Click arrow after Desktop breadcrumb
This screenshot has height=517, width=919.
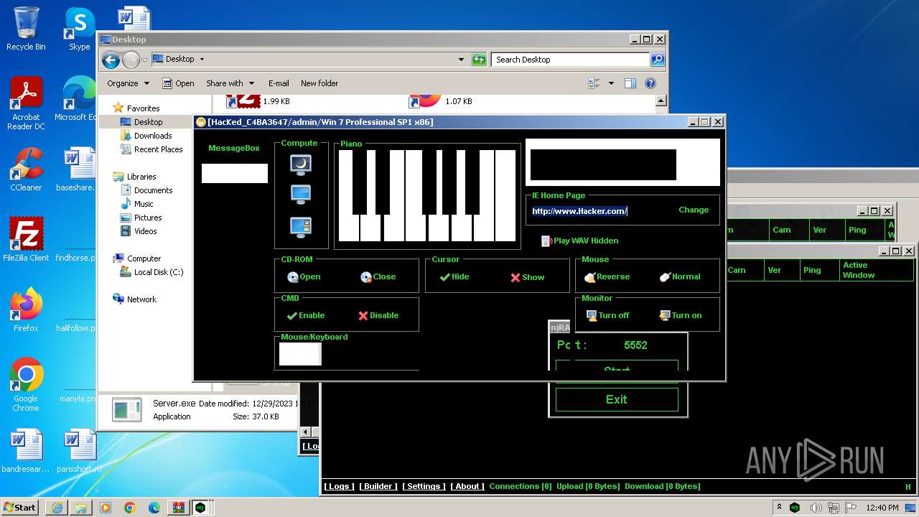(x=202, y=60)
